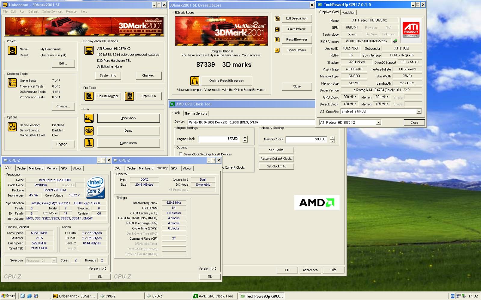Click the BIOS save chip icon in GPU-Z
This screenshot has height=300, width=481.
[395, 41]
